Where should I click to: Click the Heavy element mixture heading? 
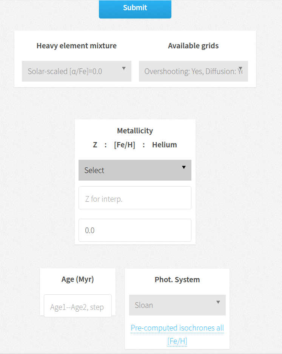(76, 45)
